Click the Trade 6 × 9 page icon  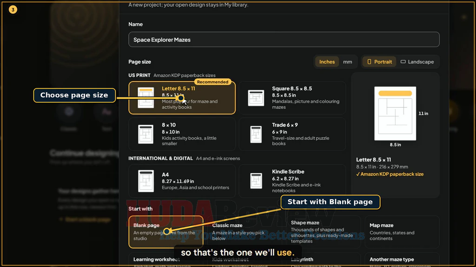(x=256, y=134)
